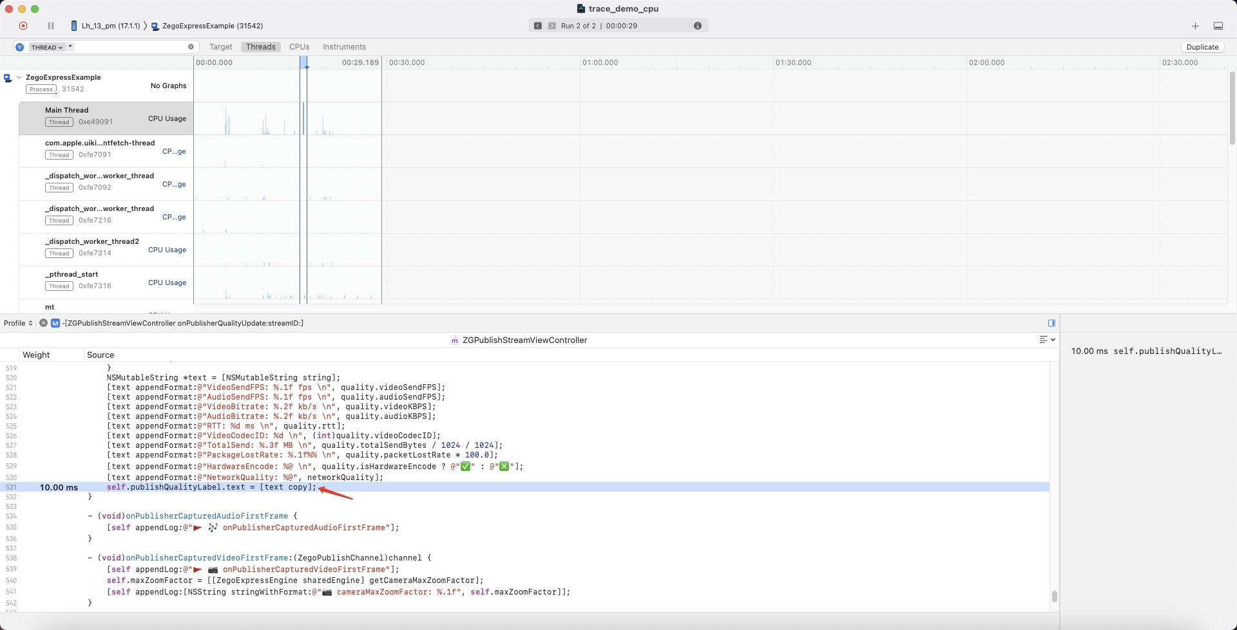Toggle the bottom detail pane icon
The image size is (1237, 630).
point(1218,26)
